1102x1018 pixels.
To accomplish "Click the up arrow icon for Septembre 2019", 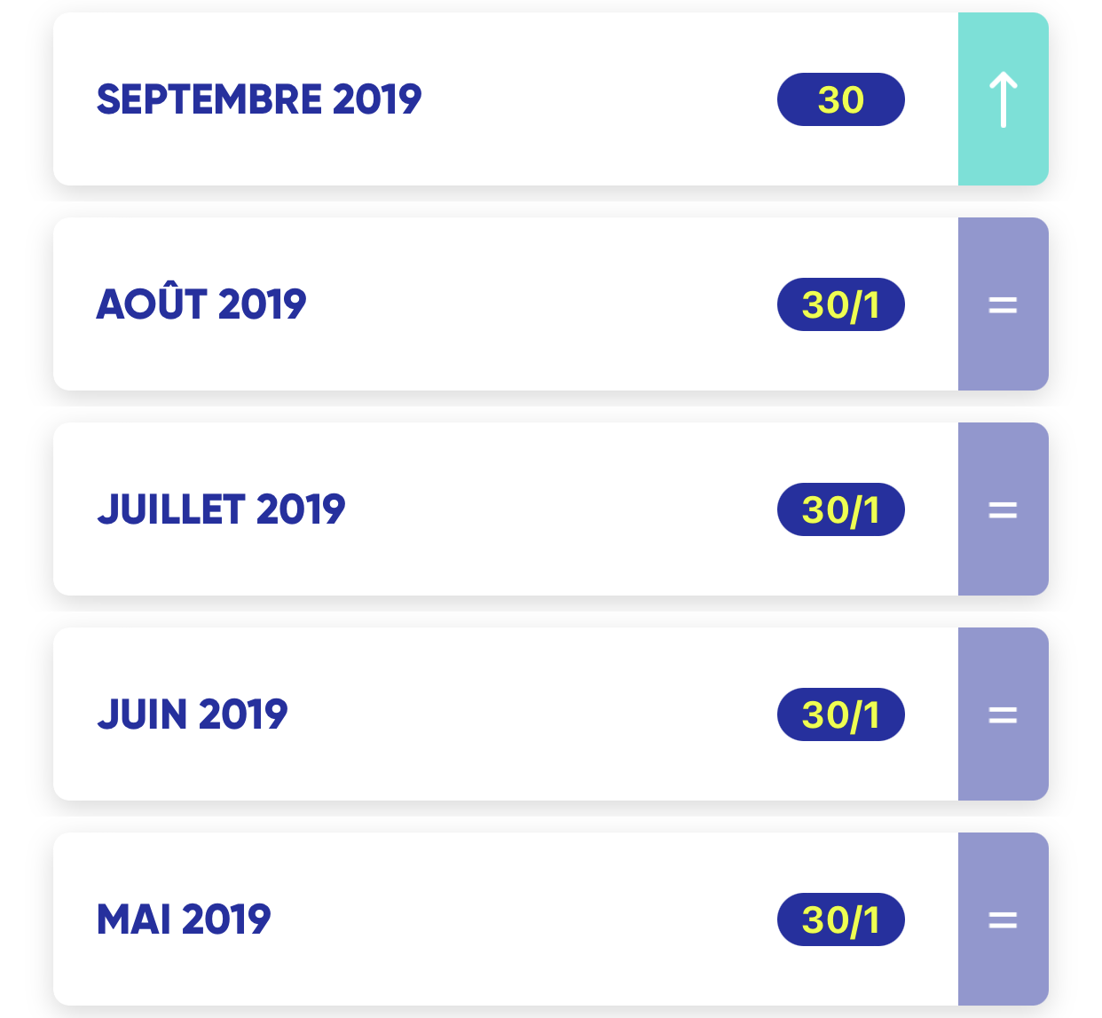I will click(x=1003, y=99).
